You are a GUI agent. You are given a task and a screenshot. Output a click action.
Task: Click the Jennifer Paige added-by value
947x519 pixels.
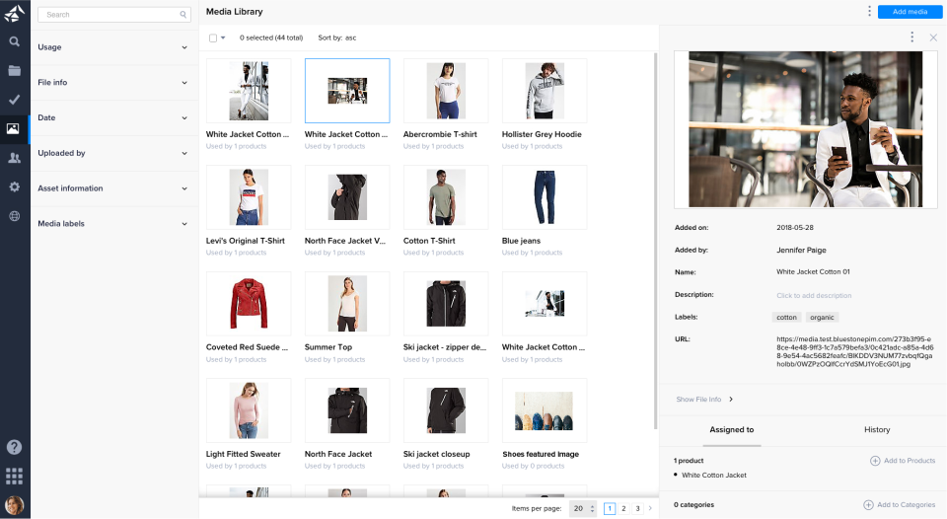[801, 251]
